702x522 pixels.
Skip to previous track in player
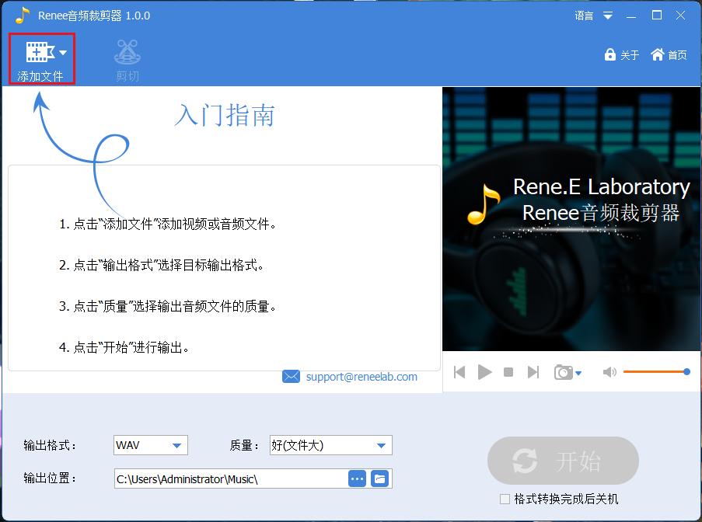point(459,372)
